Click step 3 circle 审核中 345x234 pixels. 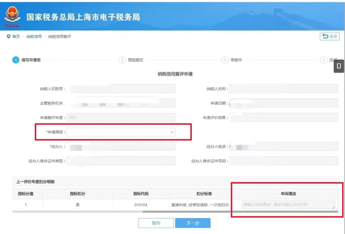(225, 60)
